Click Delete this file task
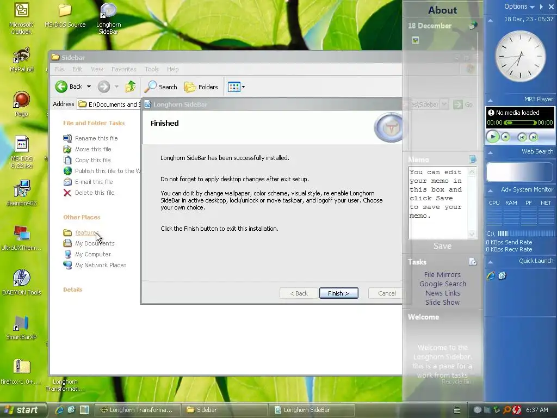557x418 pixels. (x=89, y=193)
